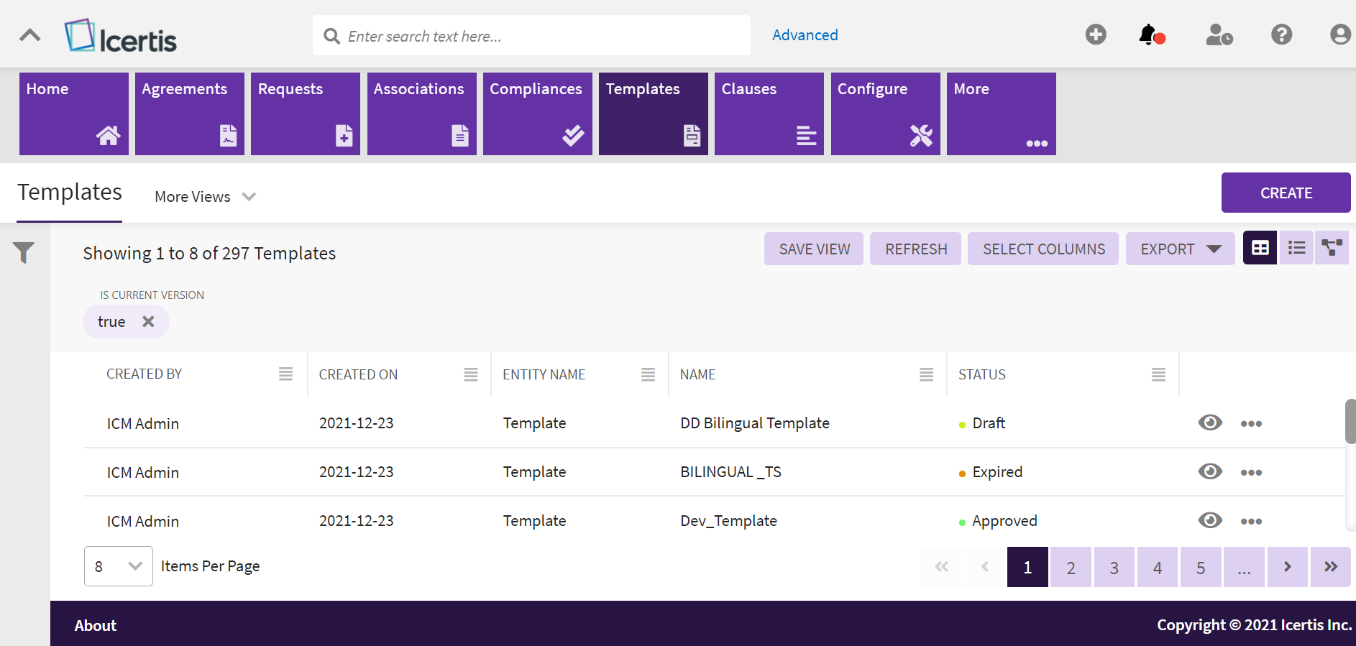
Task: Switch to the hierarchy tree view
Action: 1332,248
